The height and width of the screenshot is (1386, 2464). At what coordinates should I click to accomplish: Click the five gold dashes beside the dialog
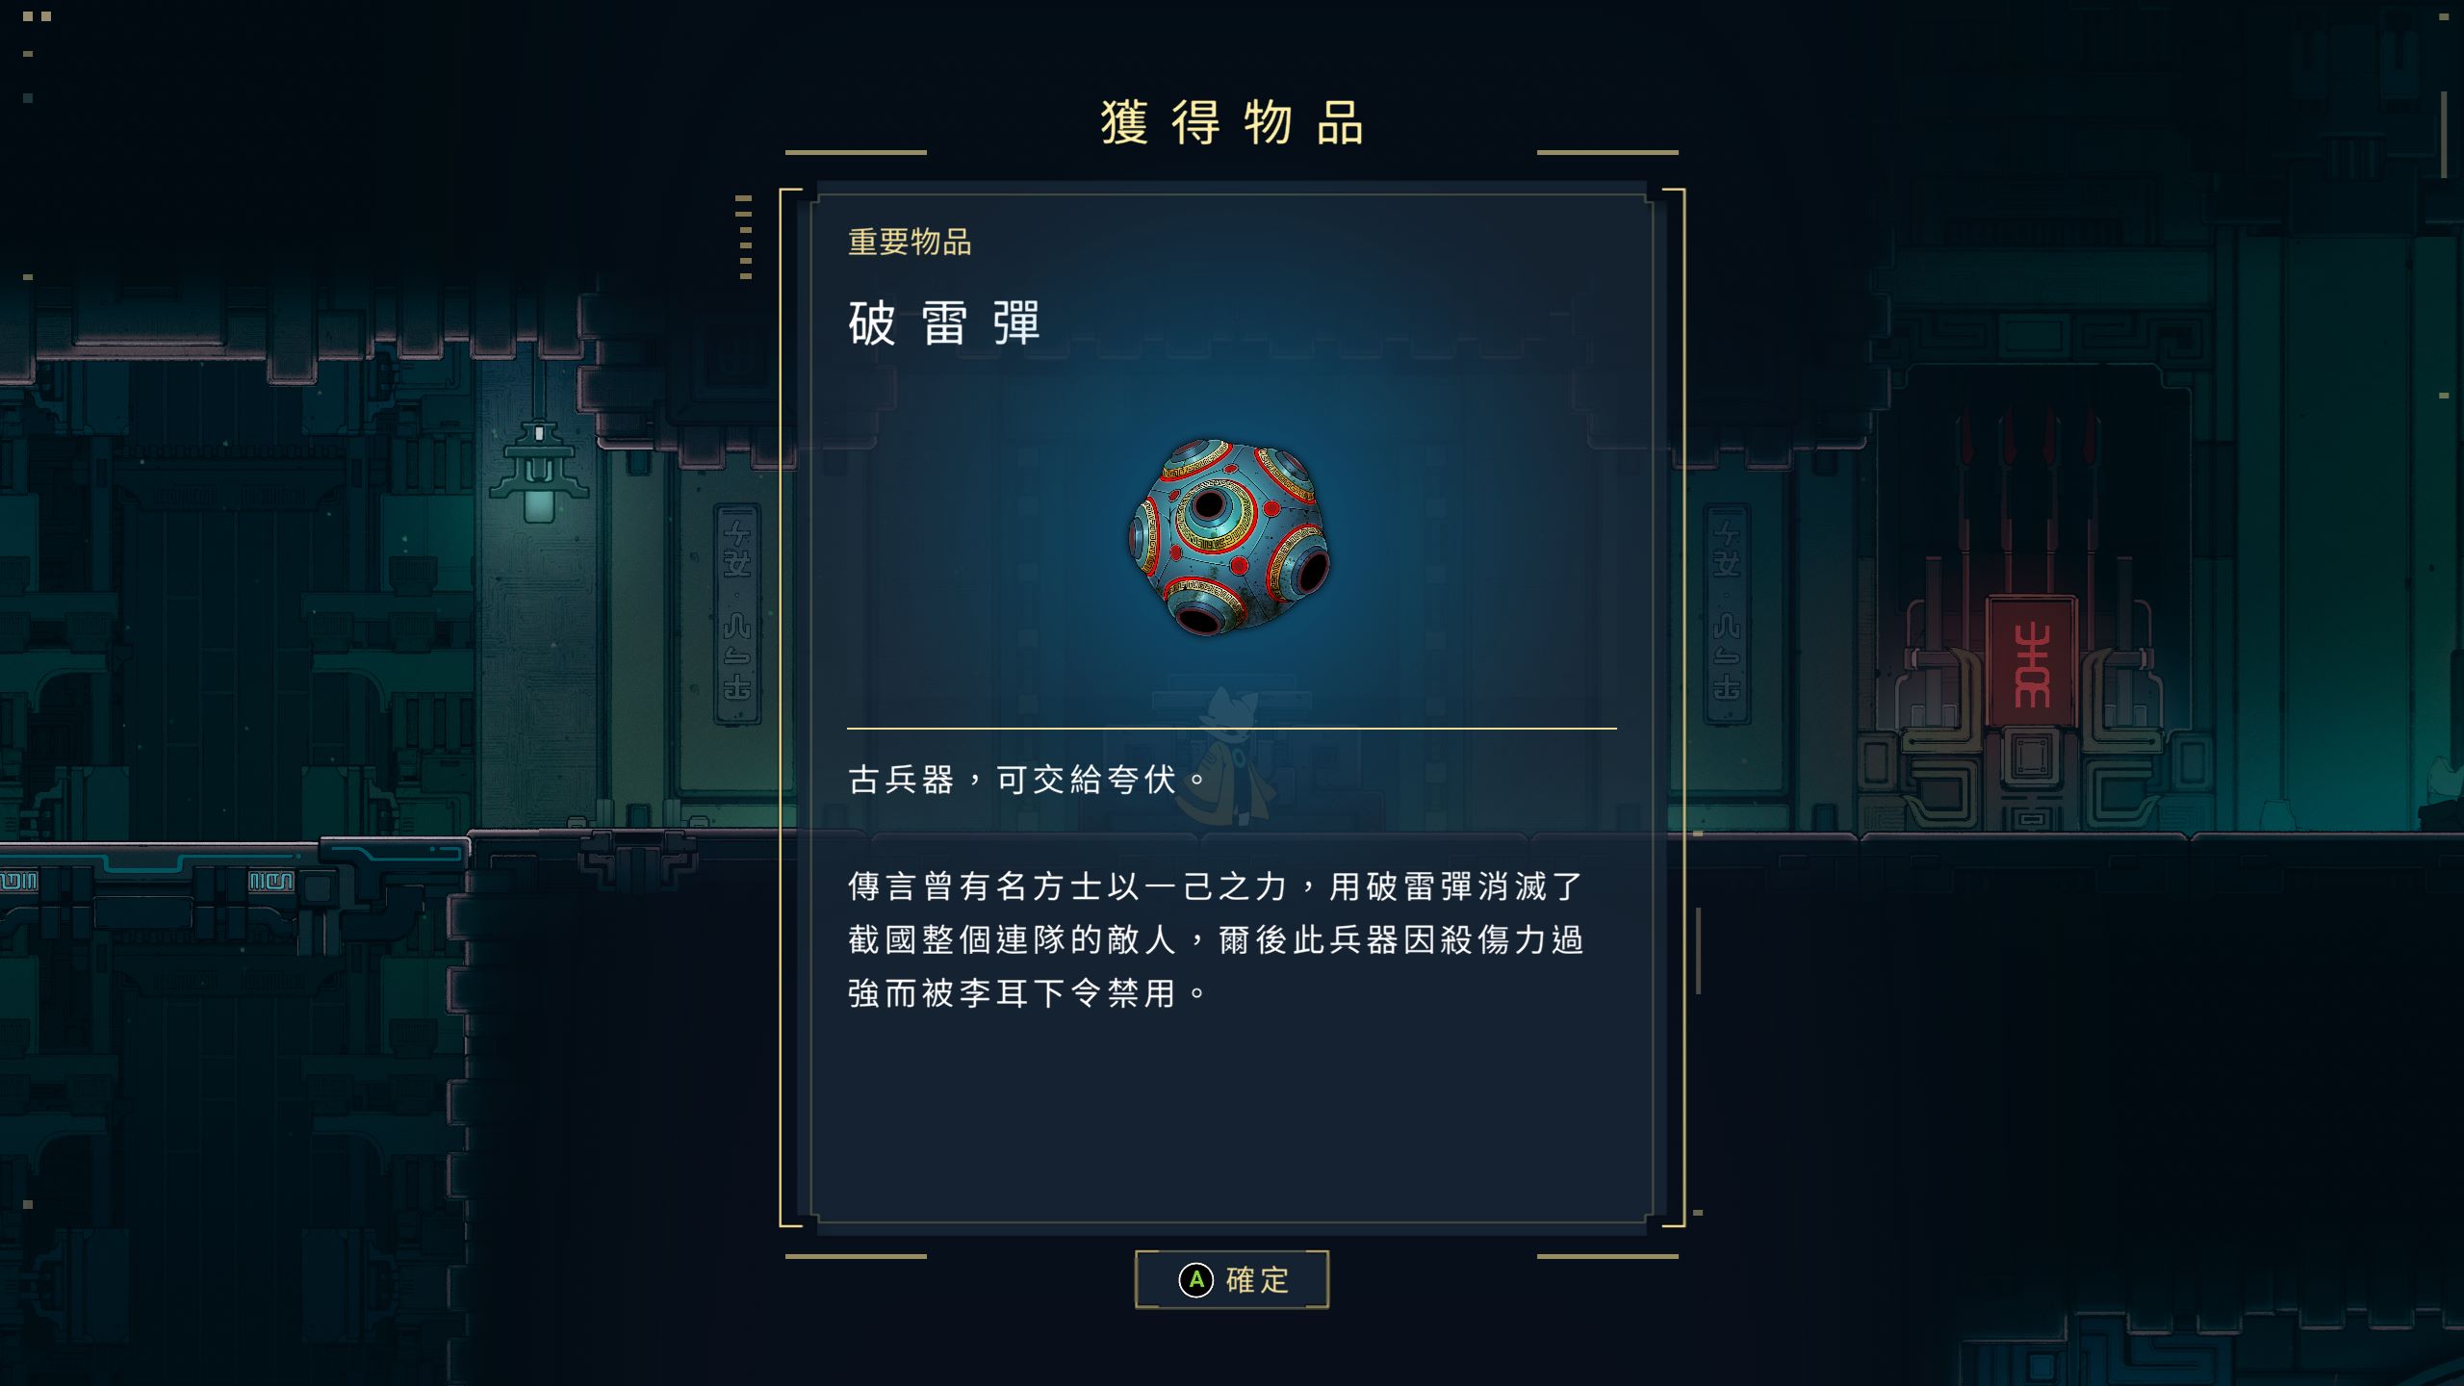pos(744,238)
